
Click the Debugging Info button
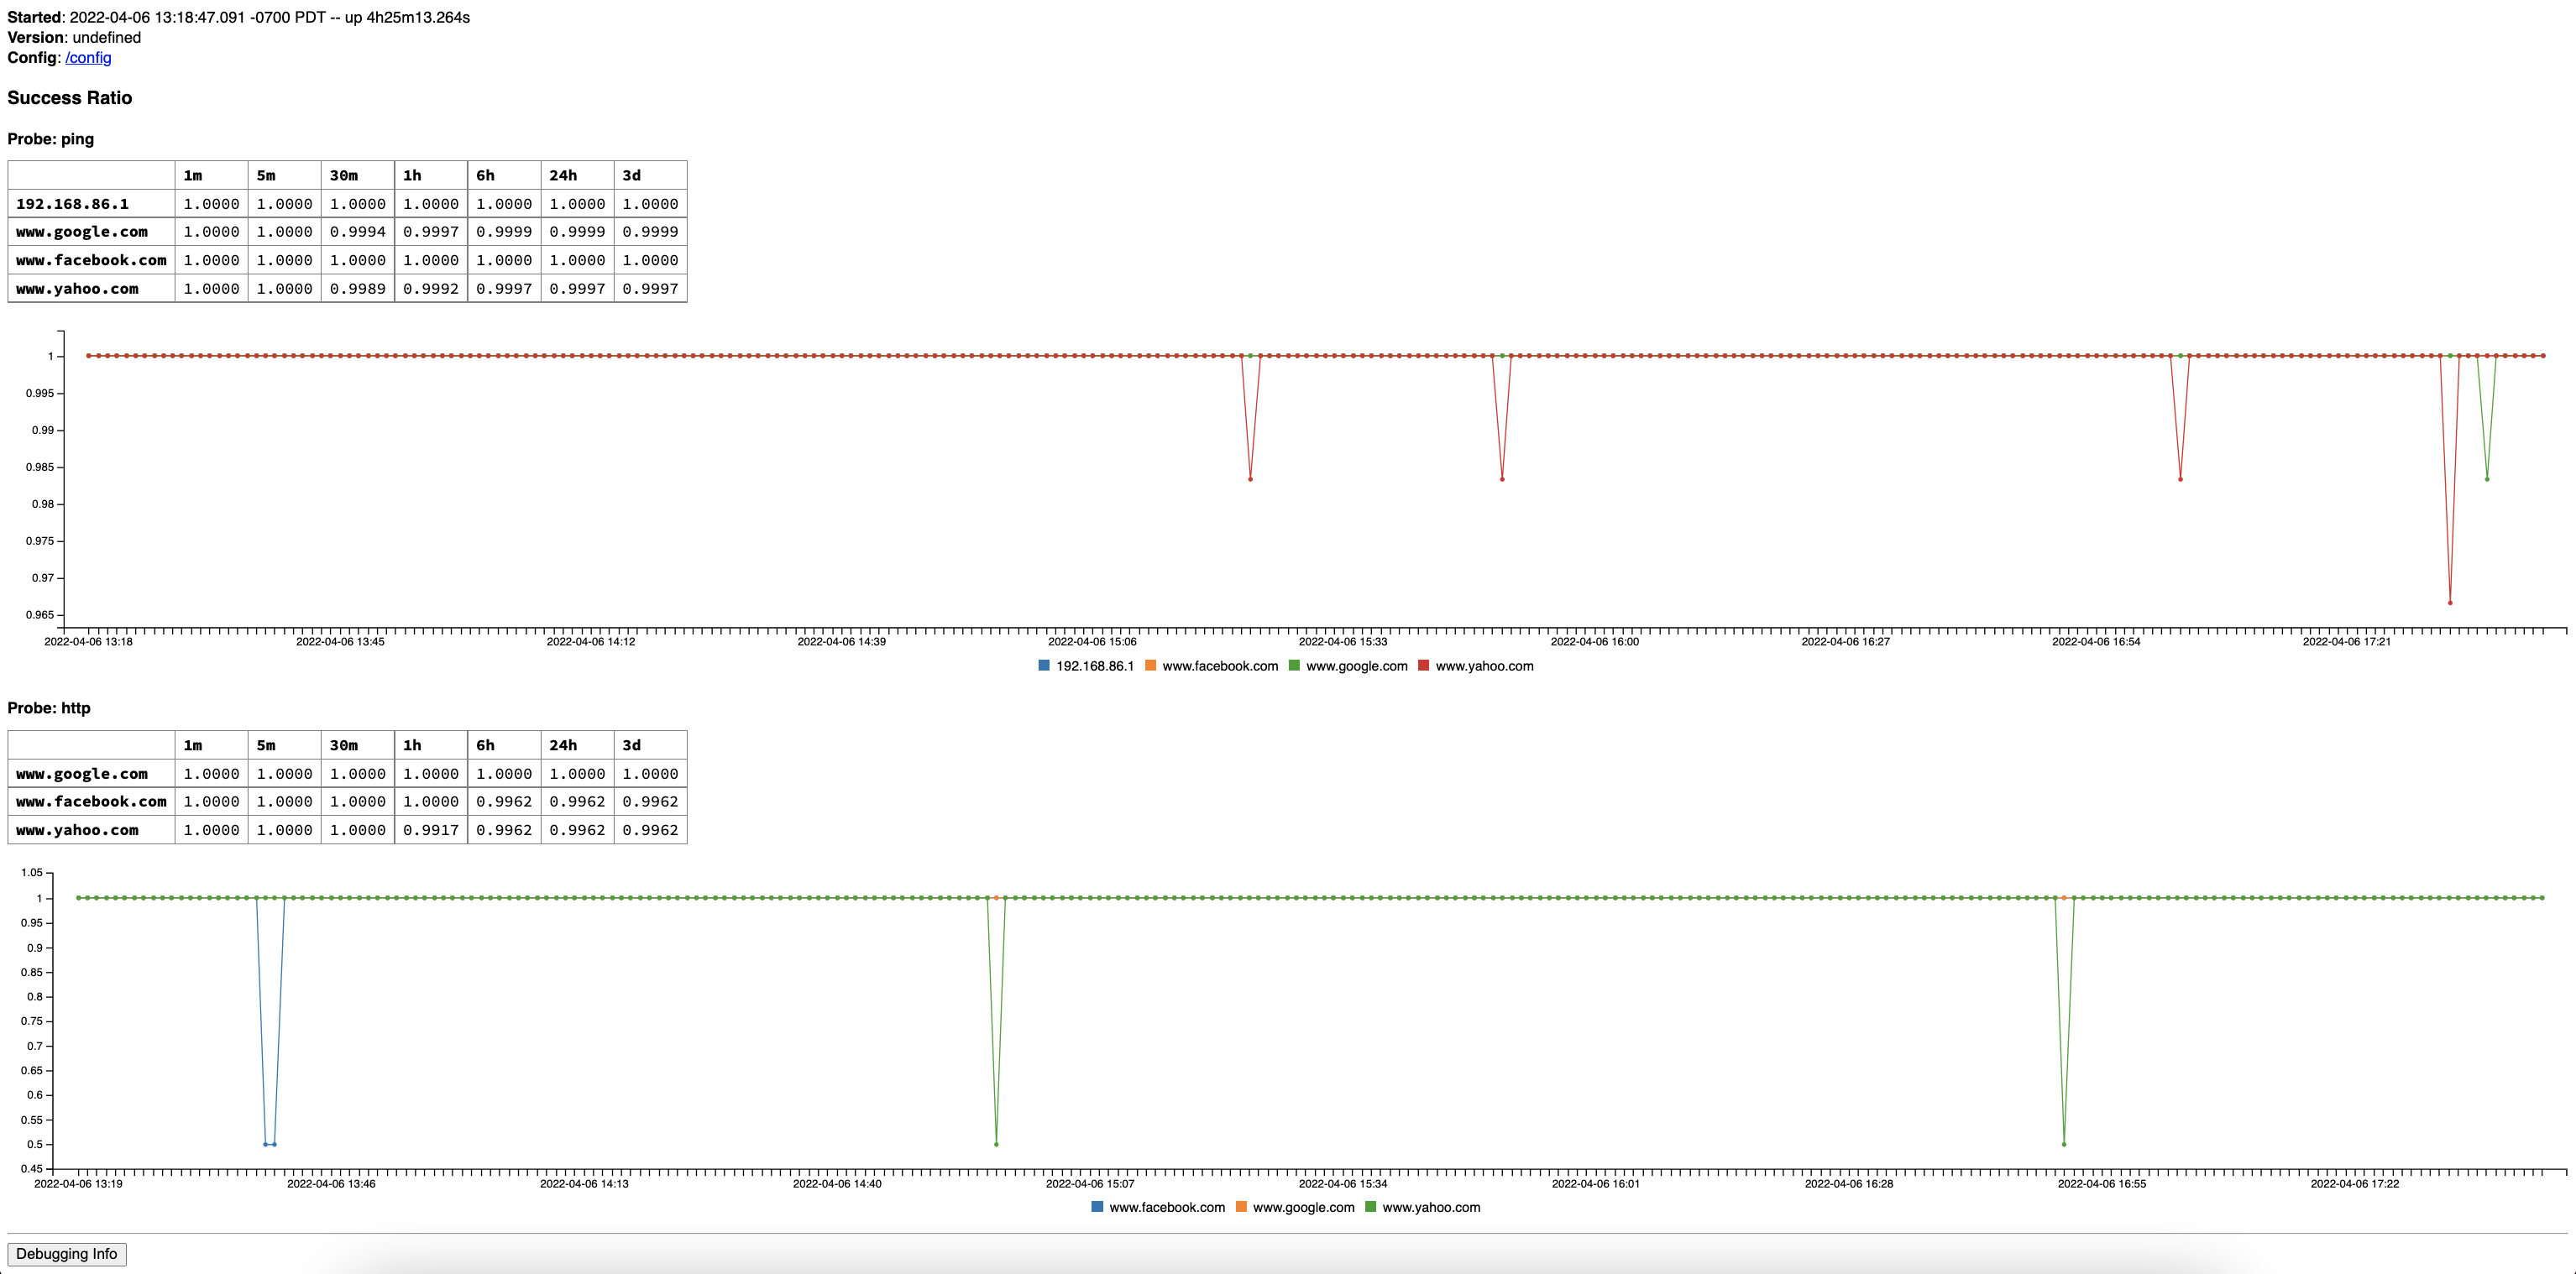(x=67, y=1253)
